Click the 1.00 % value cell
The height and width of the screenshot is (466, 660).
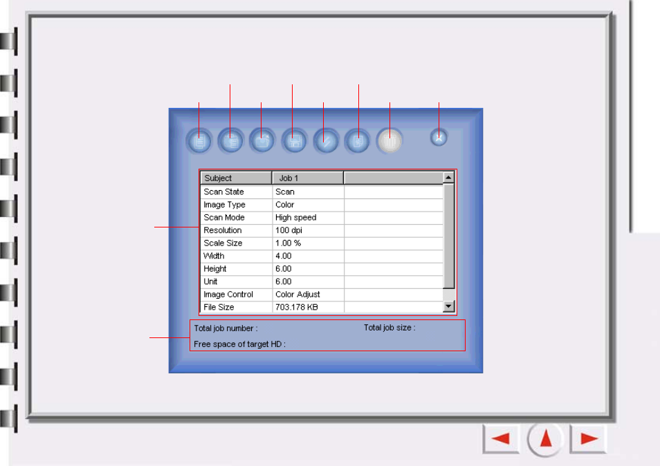[x=308, y=243]
